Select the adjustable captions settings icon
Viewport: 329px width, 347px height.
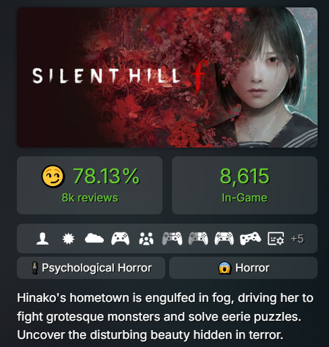[x=276, y=239]
